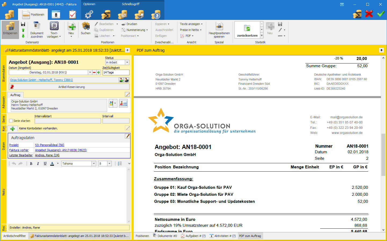Click Suchen binoculars icon
The image size is (387, 241).
tap(86, 28)
